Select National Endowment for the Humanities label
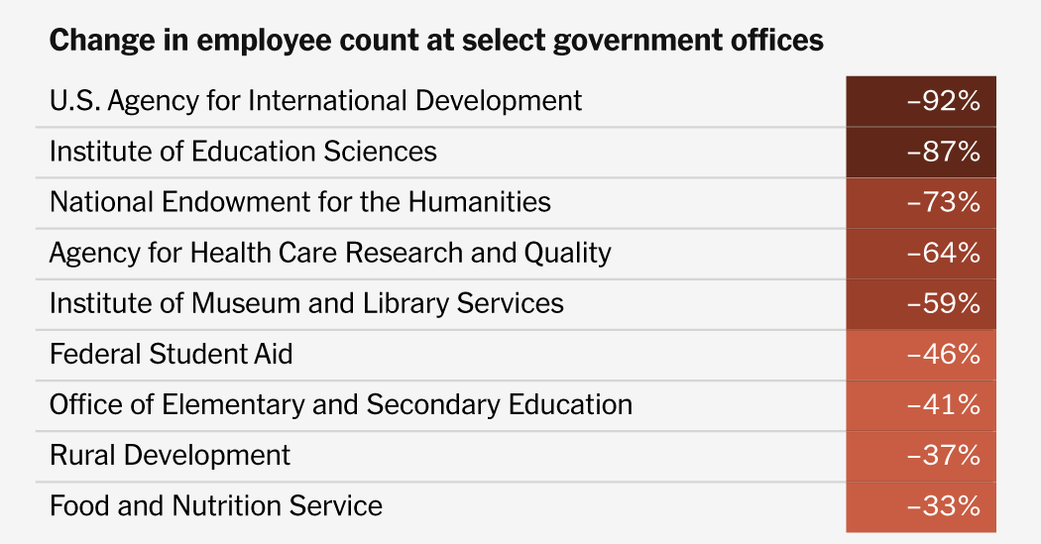This screenshot has height=544, width=1041. [299, 202]
